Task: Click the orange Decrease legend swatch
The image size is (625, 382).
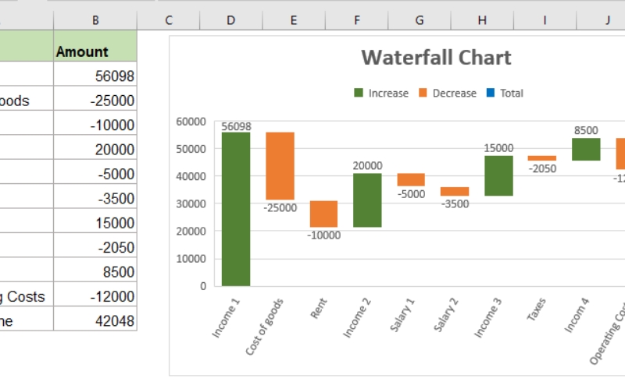Action: (x=423, y=93)
